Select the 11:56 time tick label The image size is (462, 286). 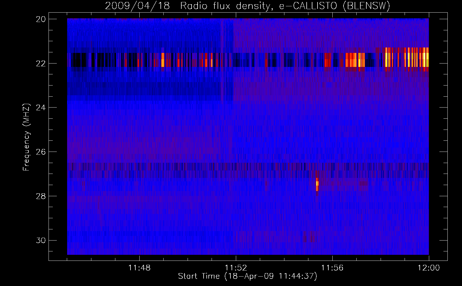click(332, 268)
